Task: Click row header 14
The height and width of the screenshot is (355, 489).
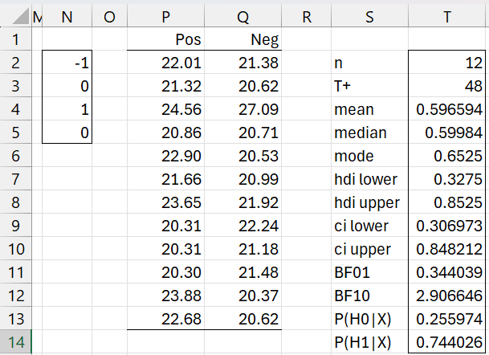Action: (15, 343)
